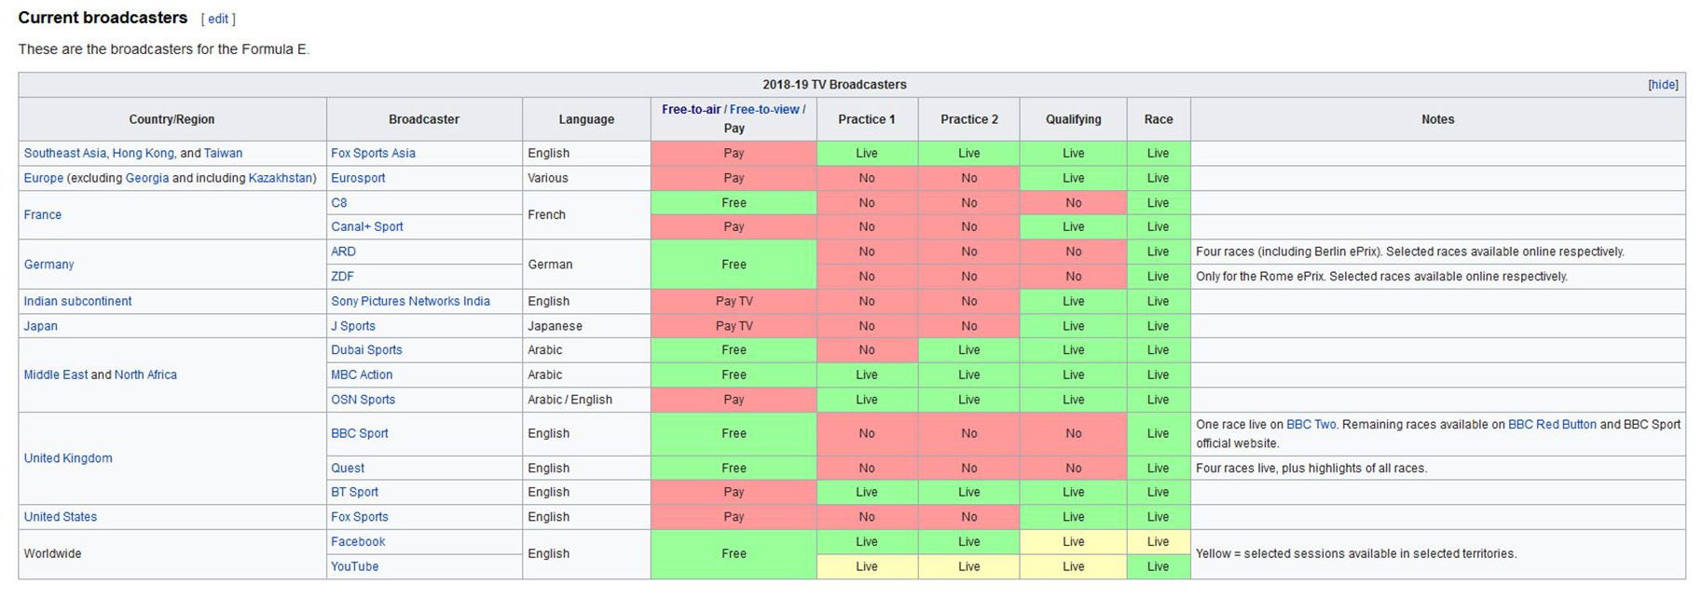This screenshot has width=1702, height=599.
Task: Open the Southeast Asia link
Action: coord(65,154)
